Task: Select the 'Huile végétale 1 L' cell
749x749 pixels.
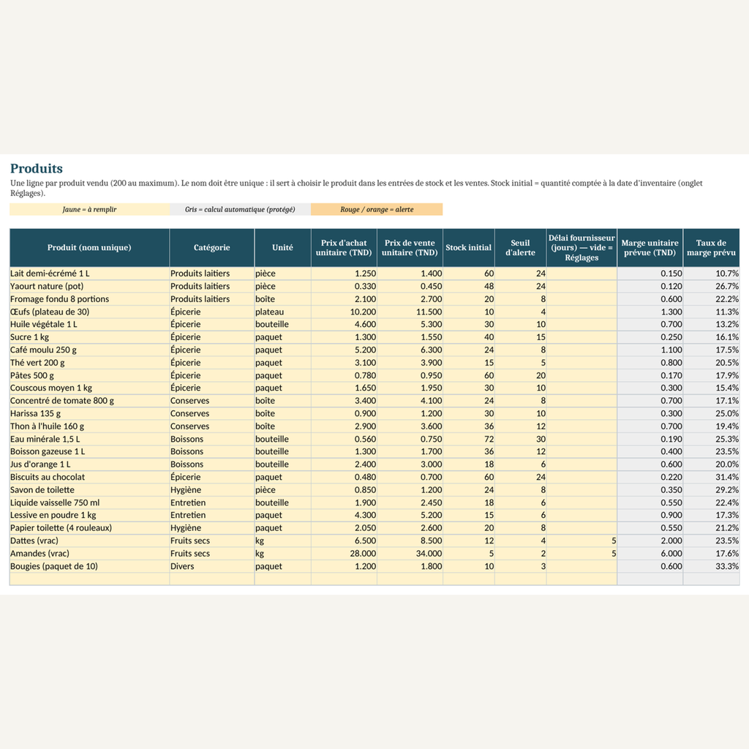Action: (x=89, y=324)
